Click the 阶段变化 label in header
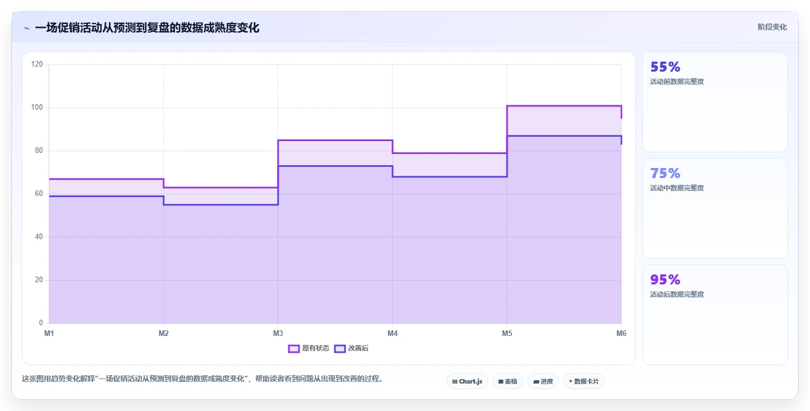This screenshot has width=810, height=411. click(772, 27)
